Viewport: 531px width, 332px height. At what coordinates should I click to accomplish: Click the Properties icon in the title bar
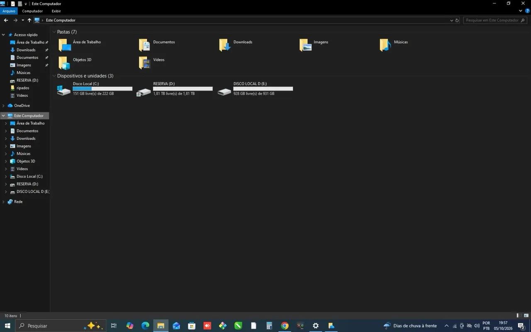pyautogui.click(x=13, y=4)
